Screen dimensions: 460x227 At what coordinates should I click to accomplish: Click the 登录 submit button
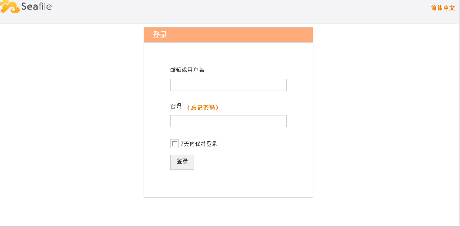tap(182, 162)
